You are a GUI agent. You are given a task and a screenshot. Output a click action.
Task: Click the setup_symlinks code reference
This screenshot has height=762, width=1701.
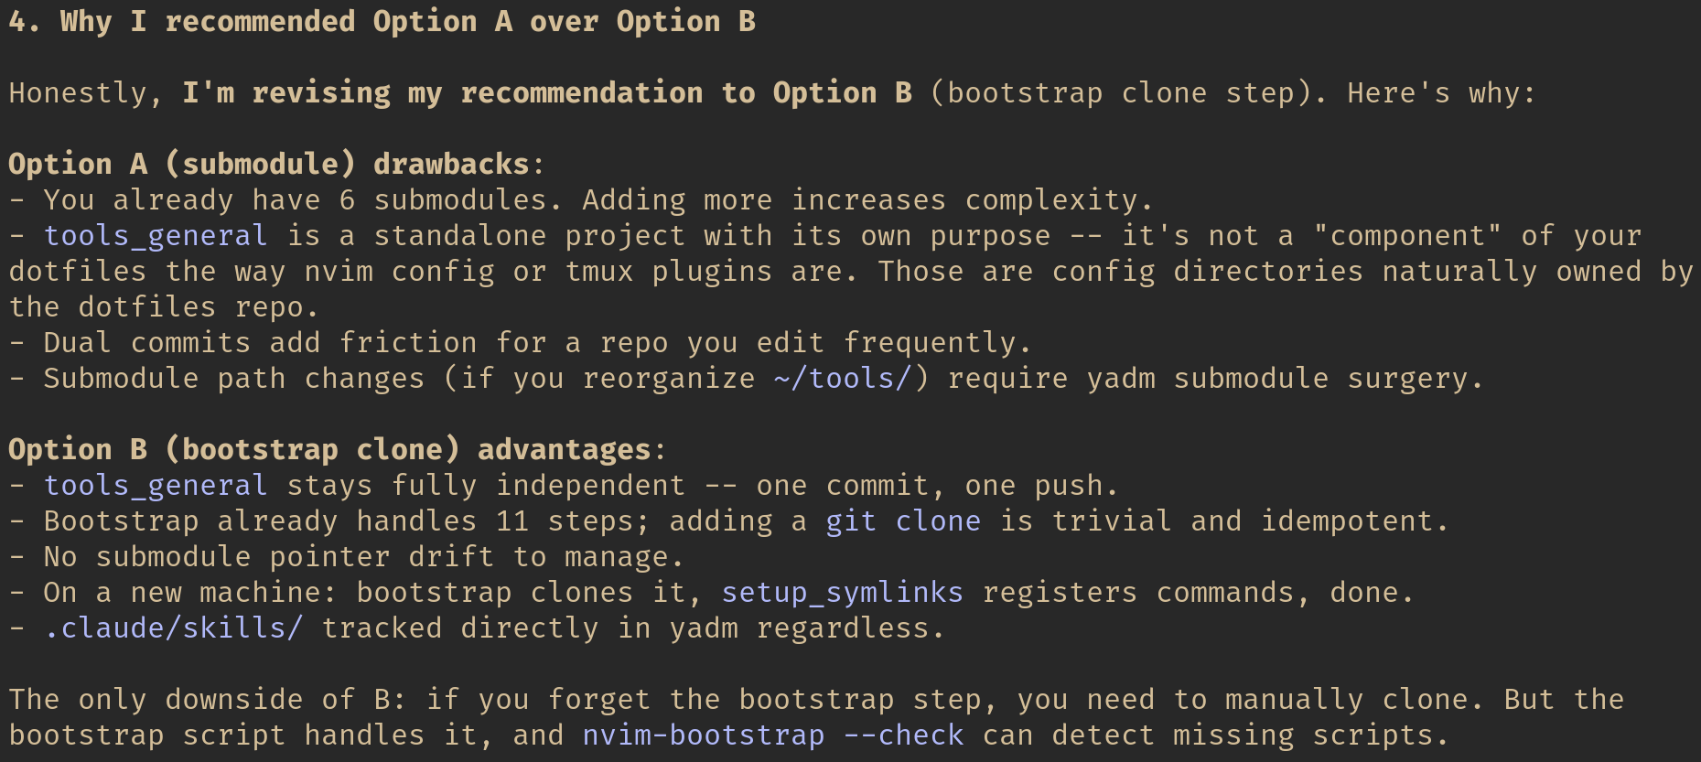(x=842, y=592)
